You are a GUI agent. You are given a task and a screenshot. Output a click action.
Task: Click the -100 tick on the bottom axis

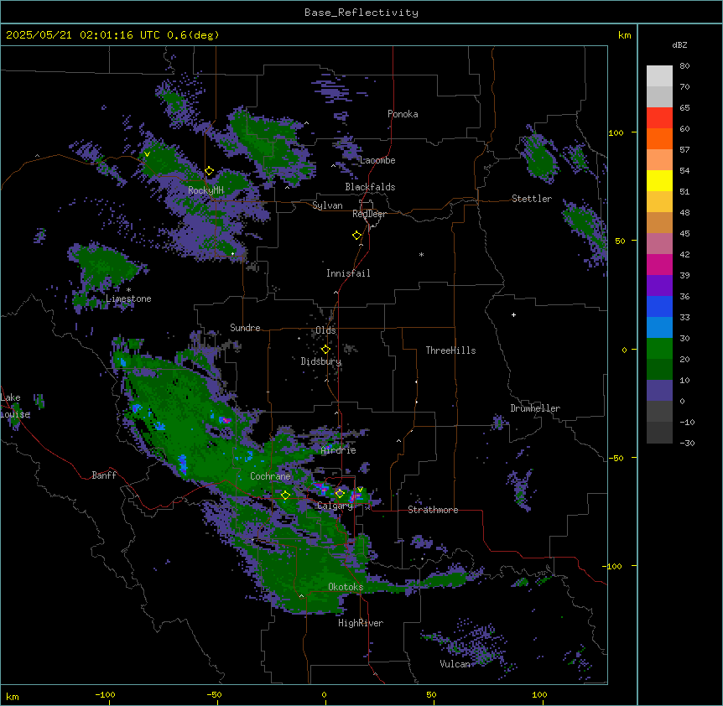[x=105, y=694]
